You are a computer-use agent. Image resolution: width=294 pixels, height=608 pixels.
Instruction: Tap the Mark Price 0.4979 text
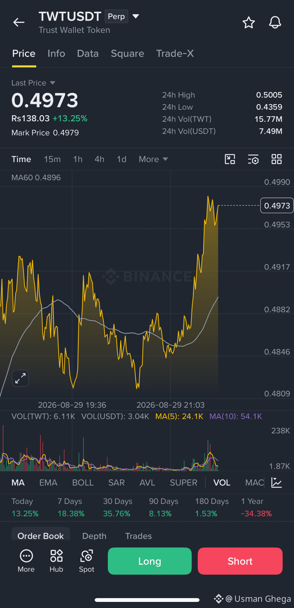pyautogui.click(x=45, y=133)
